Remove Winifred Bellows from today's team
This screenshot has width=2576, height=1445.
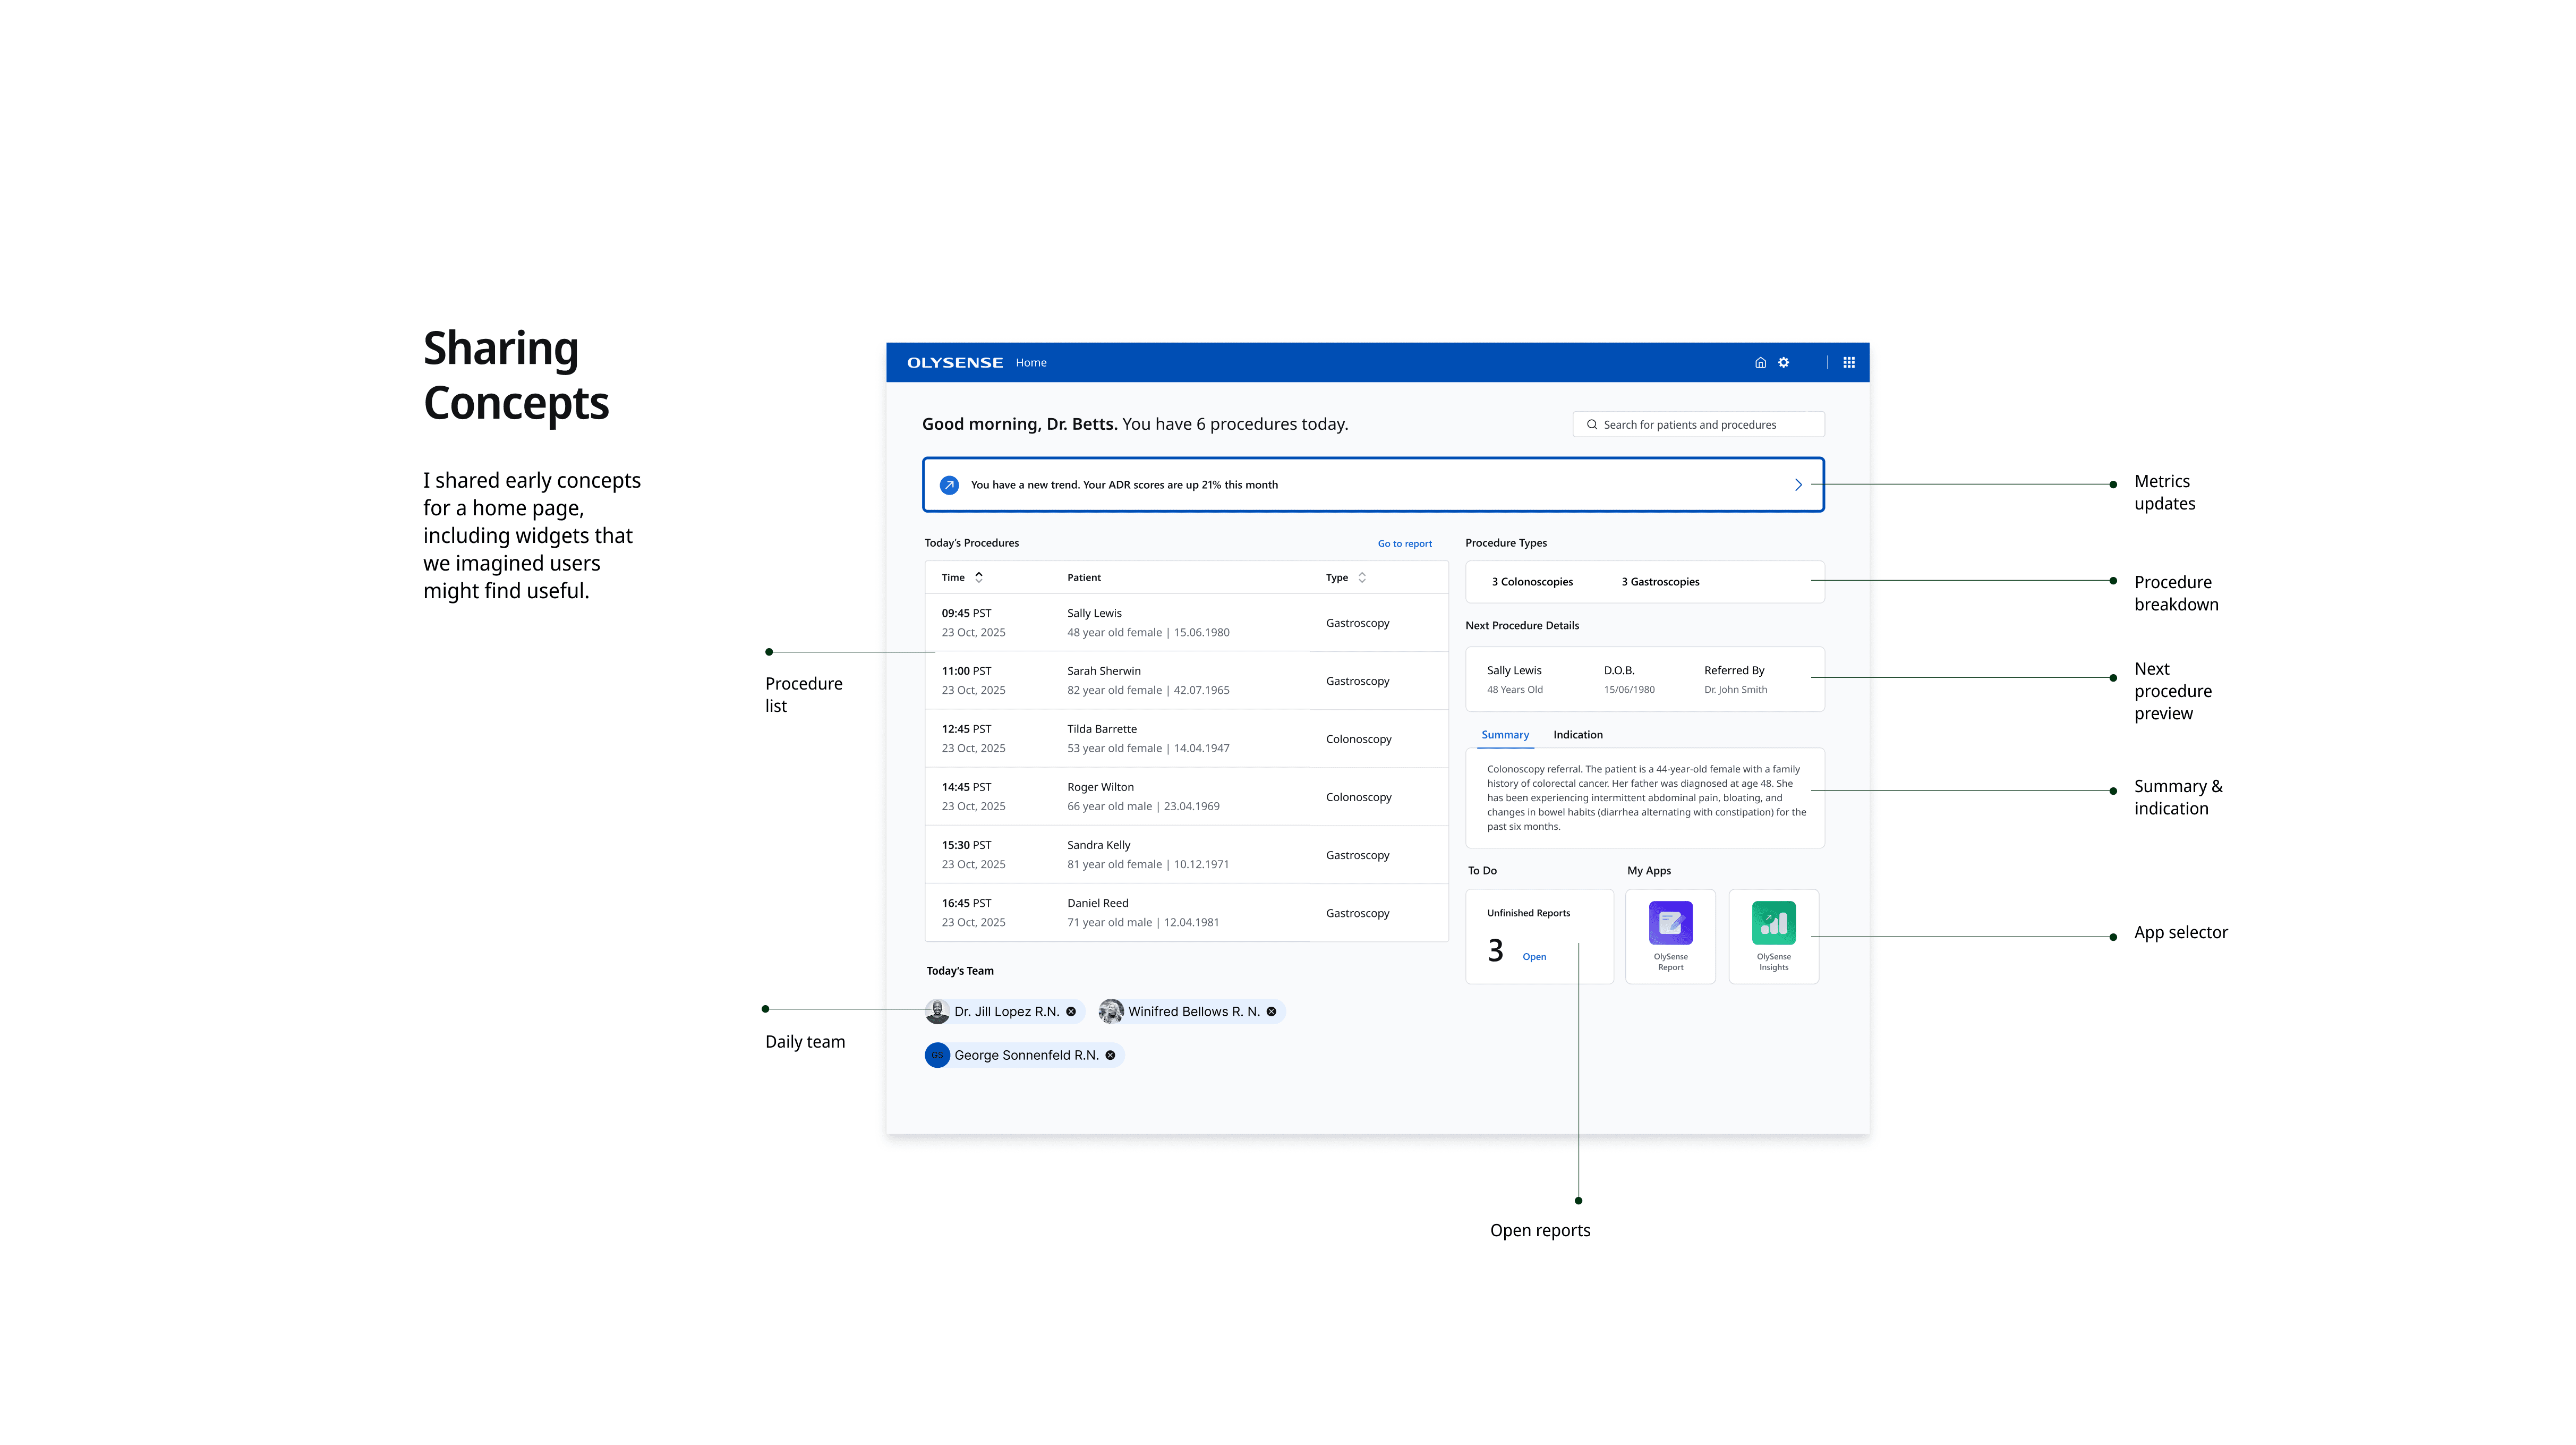tap(1271, 1012)
